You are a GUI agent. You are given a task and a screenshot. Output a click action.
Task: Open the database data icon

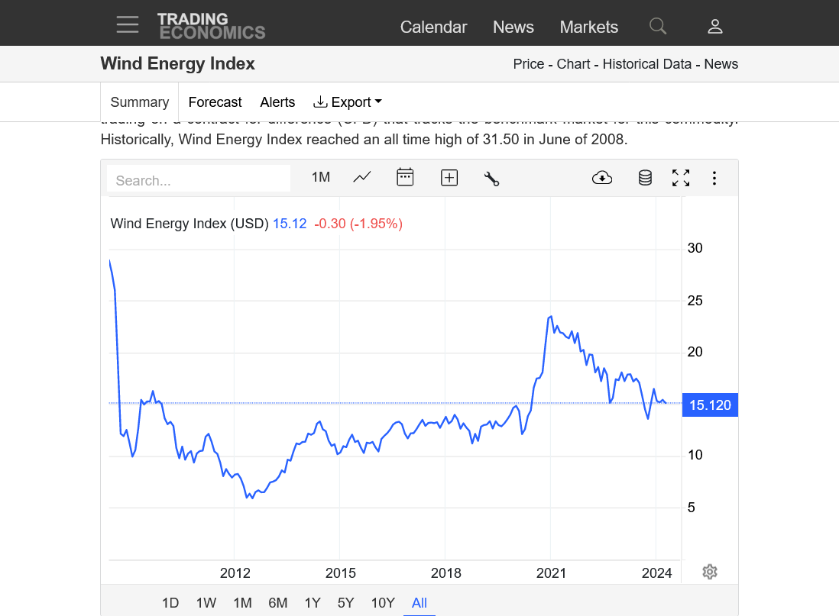click(x=645, y=178)
